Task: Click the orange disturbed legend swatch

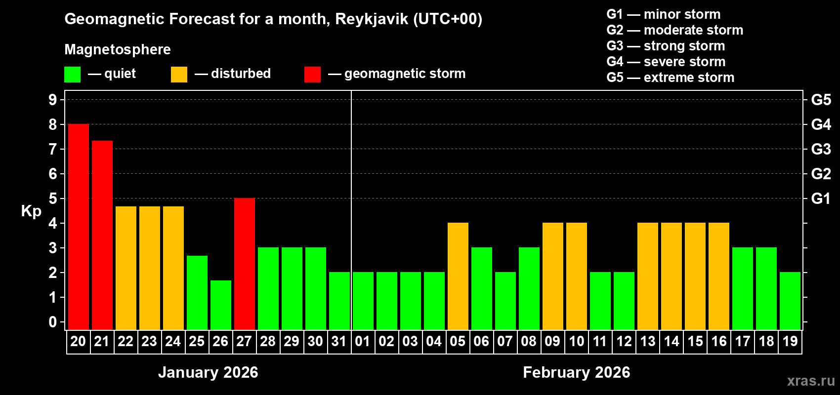Action: coord(179,75)
